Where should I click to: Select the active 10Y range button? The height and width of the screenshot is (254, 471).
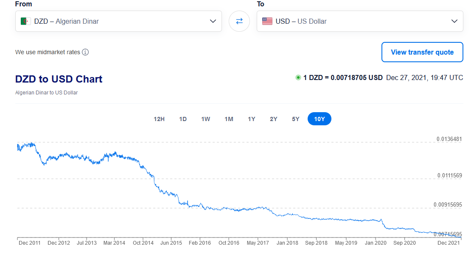319,119
